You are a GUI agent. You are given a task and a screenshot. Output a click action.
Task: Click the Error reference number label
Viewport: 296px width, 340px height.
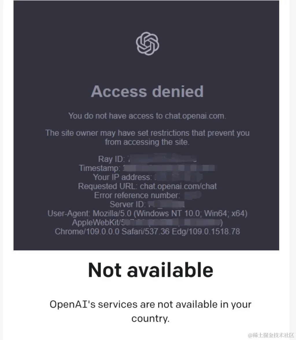[137, 195]
